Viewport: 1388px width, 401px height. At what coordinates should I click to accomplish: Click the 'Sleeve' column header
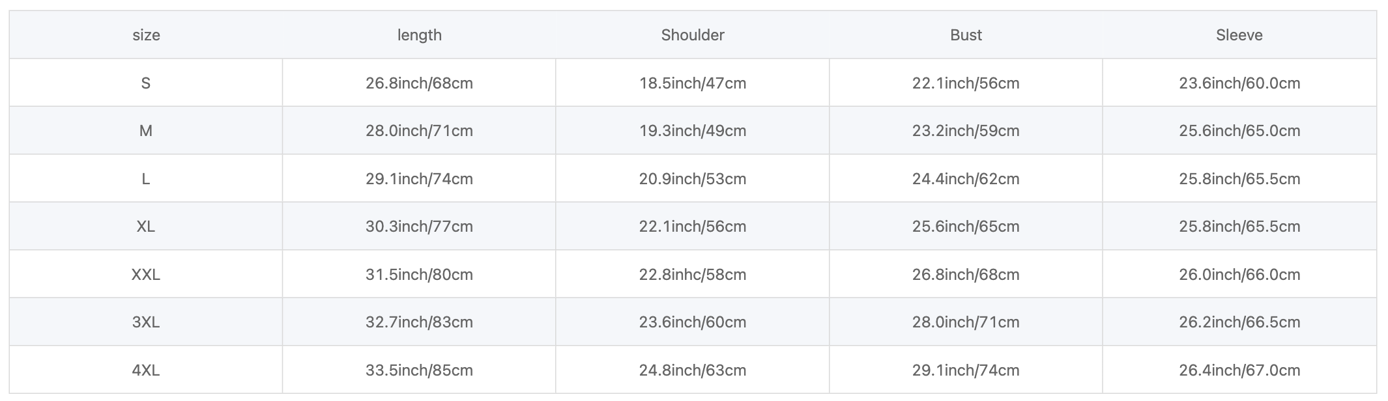[1239, 35]
